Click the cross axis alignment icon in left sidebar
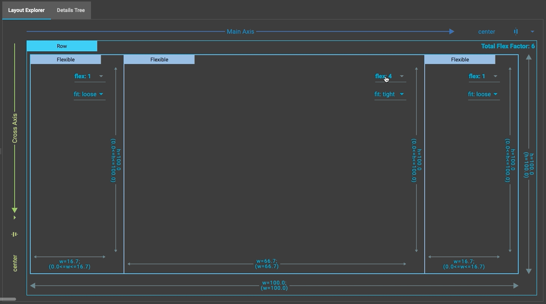The height and width of the screenshot is (304, 546). [14, 234]
